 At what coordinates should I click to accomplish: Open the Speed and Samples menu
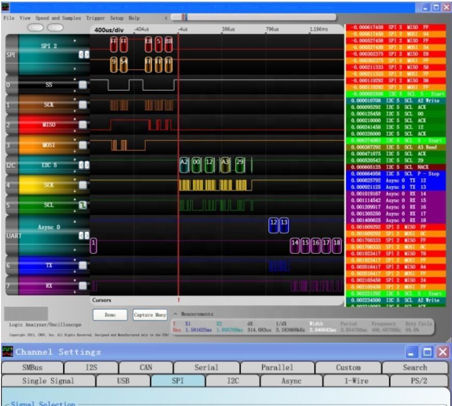pyautogui.click(x=59, y=18)
